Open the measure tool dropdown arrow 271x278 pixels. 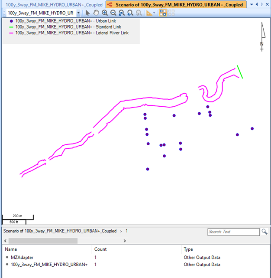coord(154,13)
